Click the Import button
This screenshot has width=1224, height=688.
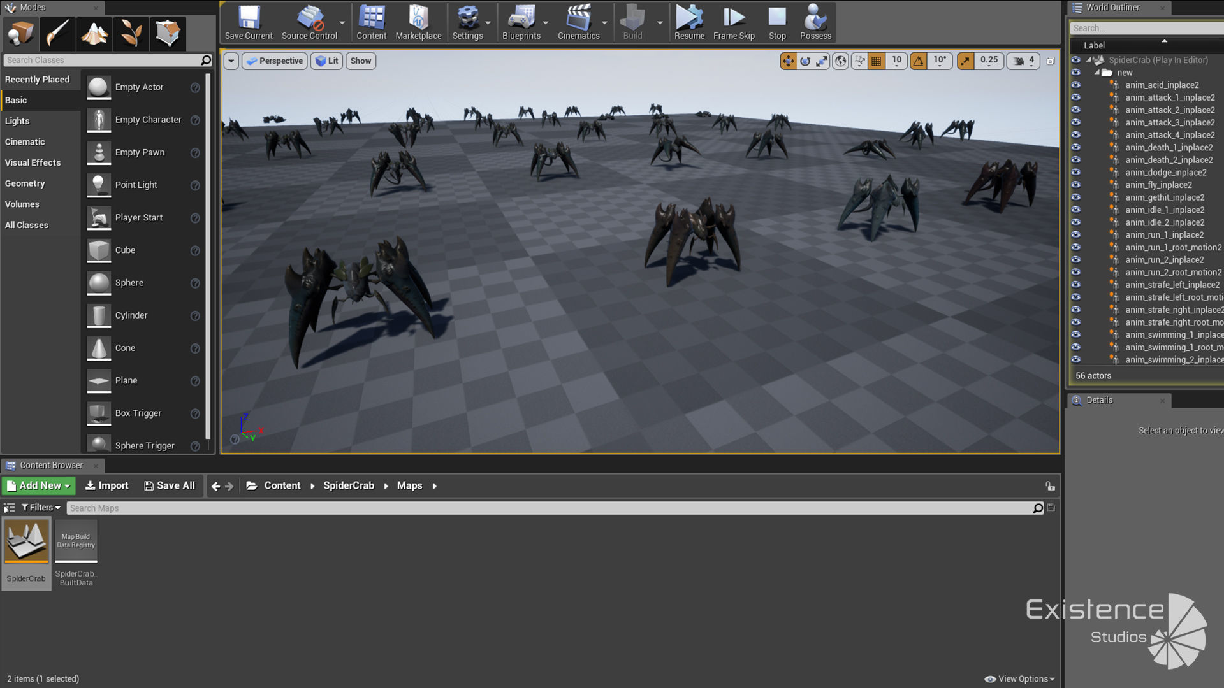point(107,485)
